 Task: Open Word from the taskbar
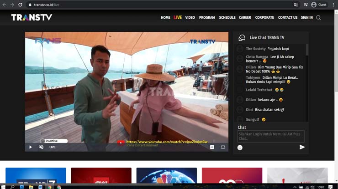click(x=40, y=187)
